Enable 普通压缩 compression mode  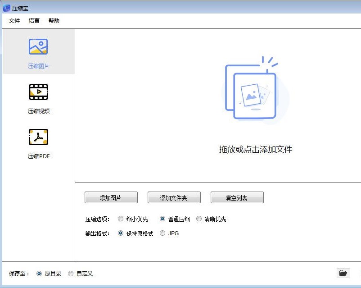162,219
